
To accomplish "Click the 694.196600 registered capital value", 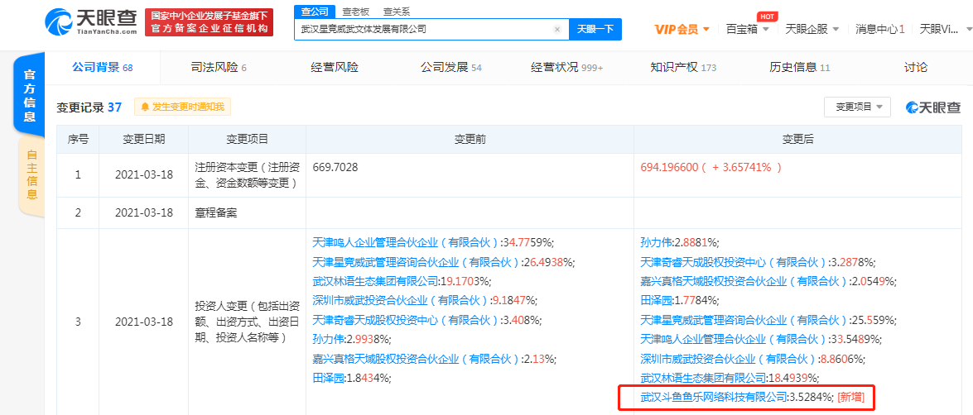I will 669,167.
